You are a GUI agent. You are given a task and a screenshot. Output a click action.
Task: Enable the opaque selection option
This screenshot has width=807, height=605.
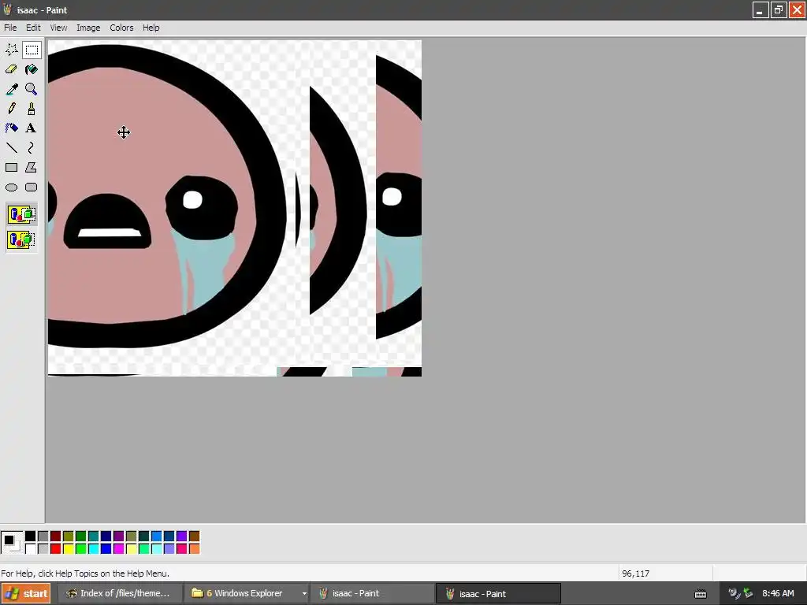click(21, 214)
